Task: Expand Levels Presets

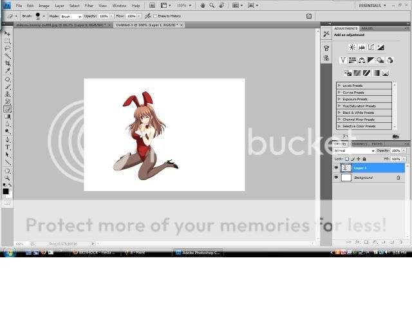Action: [339, 86]
